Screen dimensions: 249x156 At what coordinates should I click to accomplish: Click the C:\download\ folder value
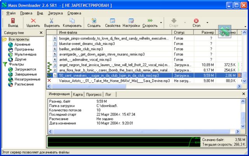click(107, 106)
